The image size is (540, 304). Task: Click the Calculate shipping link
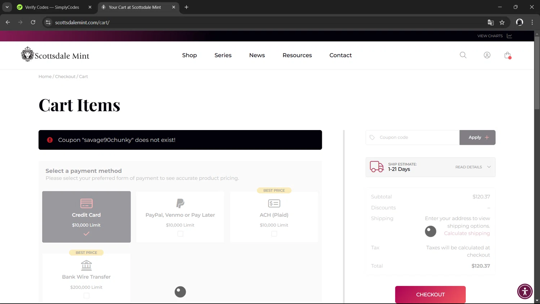[x=467, y=233]
